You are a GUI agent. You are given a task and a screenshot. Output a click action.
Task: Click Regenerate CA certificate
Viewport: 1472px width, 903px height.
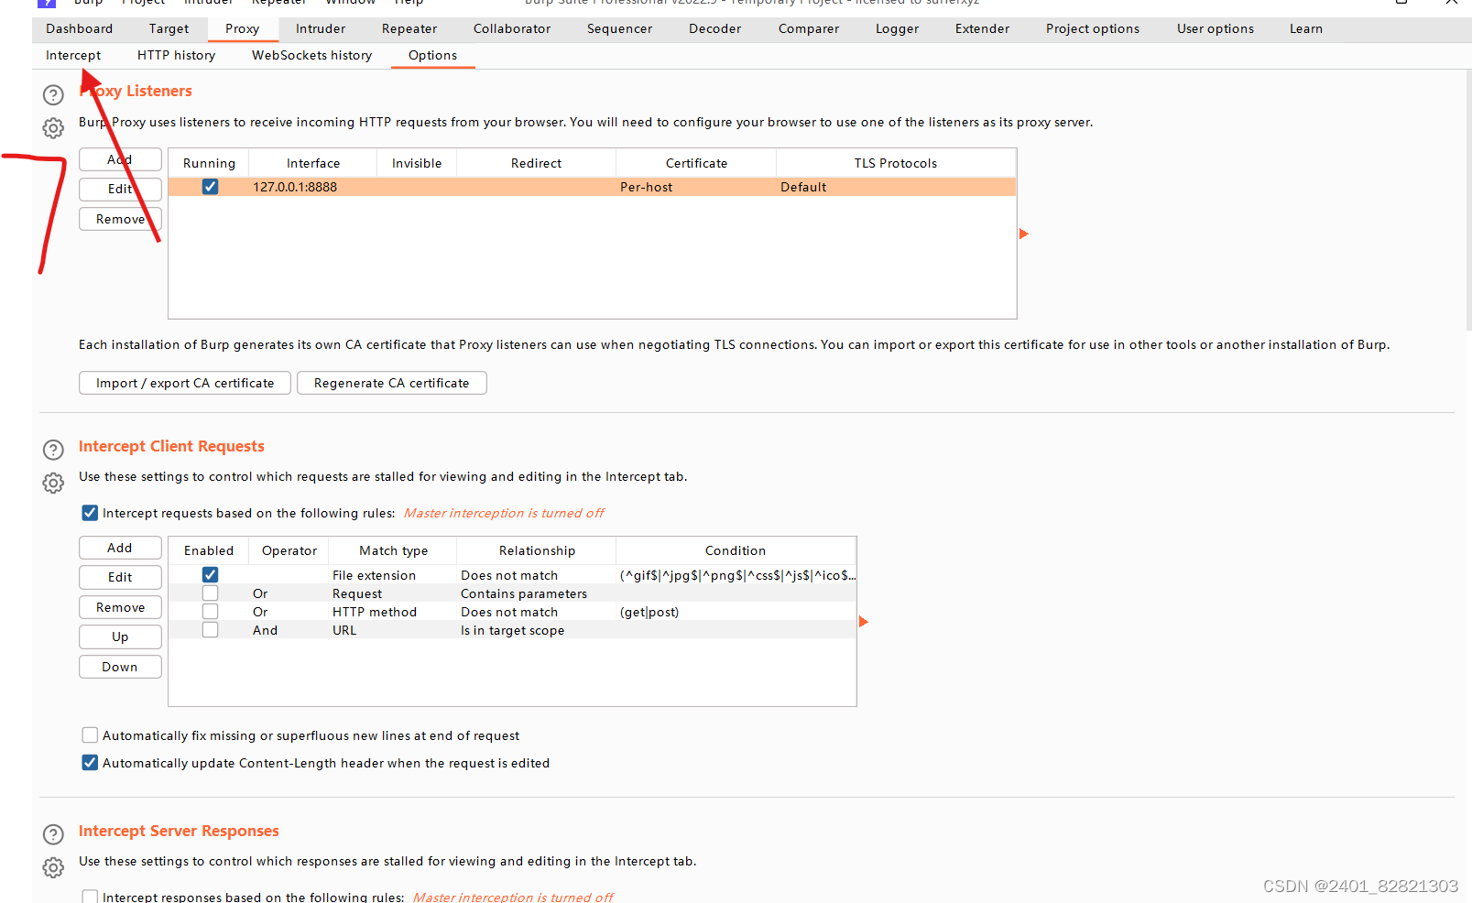click(x=392, y=383)
